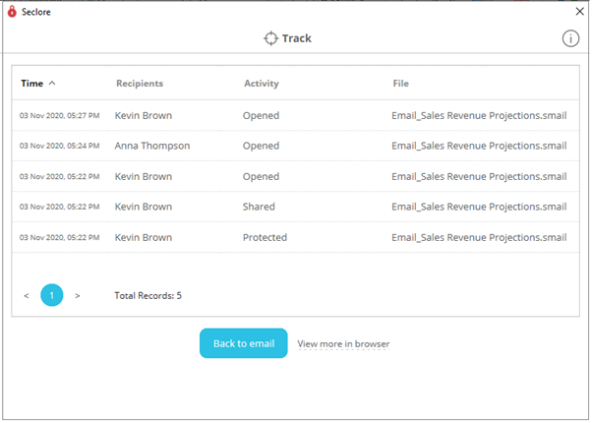Click Kevin Brown in the 05:27 PM row
Image resolution: width=592 pixels, height=423 pixels.
click(x=144, y=115)
